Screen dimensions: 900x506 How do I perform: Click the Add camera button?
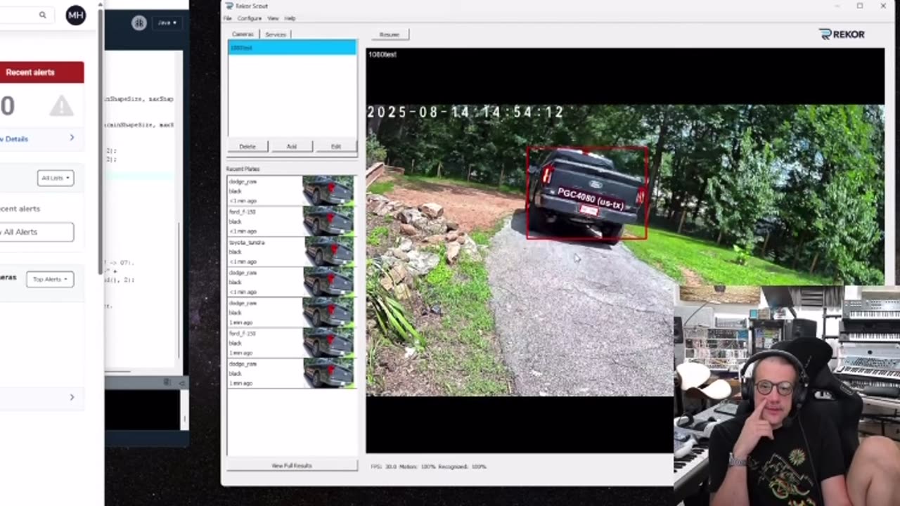[x=291, y=146]
